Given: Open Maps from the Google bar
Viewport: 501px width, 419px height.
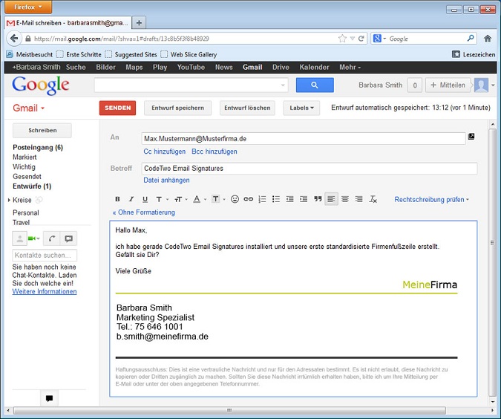Looking at the screenshot, I should pyautogui.click(x=134, y=67).
